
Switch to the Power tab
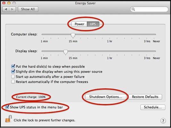79,24
